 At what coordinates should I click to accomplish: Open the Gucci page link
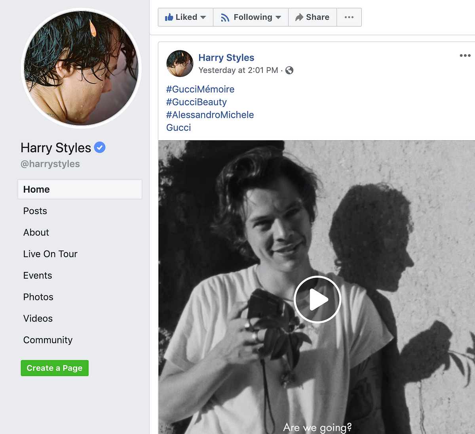[179, 127]
